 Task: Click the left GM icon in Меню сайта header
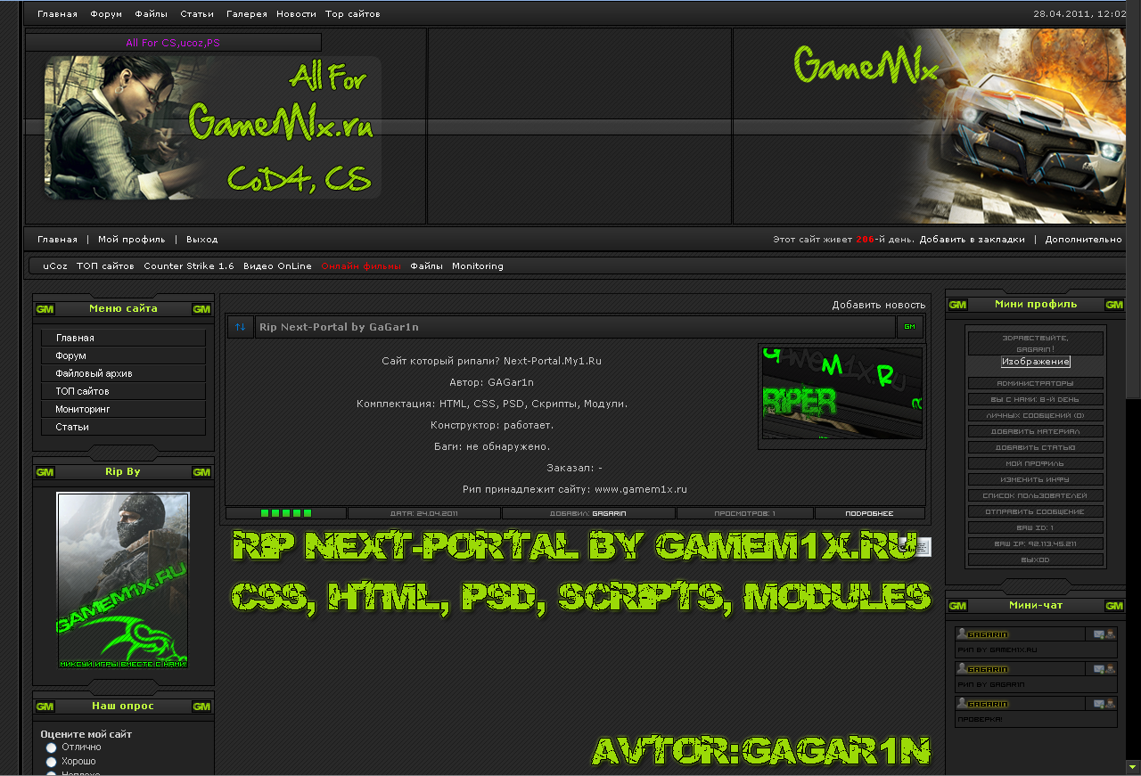click(x=45, y=309)
